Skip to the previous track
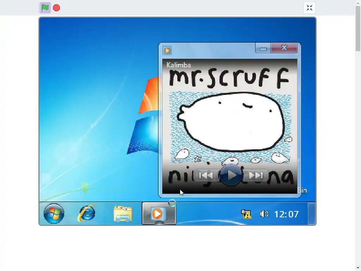The image size is (361, 271). tap(206, 176)
